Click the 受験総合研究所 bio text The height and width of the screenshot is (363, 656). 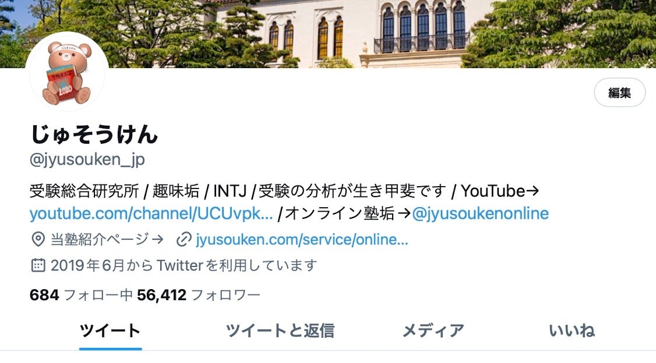84,191
